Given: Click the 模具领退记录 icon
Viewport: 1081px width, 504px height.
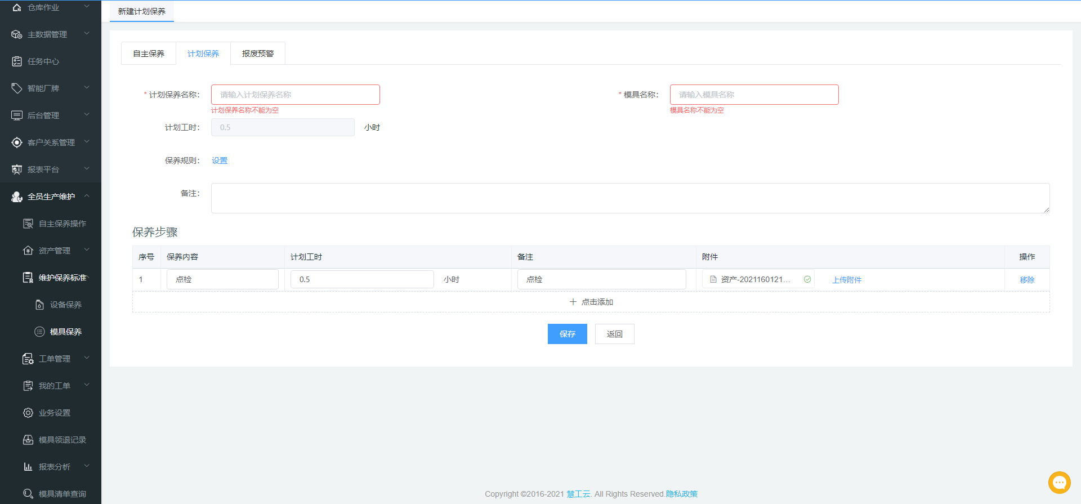Looking at the screenshot, I should (28, 440).
